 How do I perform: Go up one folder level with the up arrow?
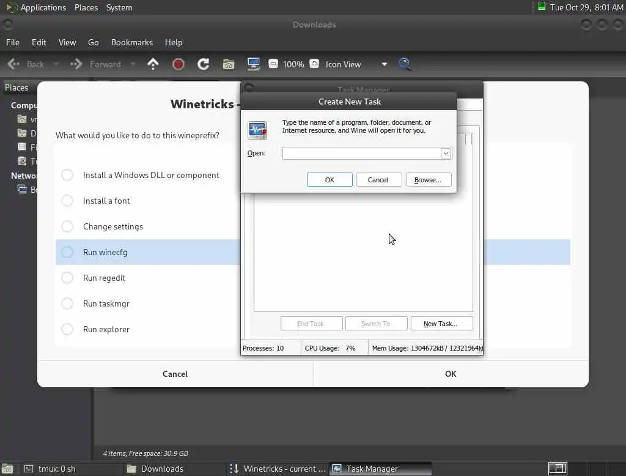tap(153, 64)
